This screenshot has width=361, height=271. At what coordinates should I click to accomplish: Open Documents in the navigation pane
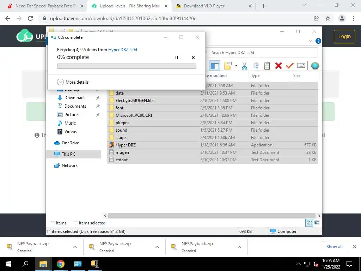(75, 106)
